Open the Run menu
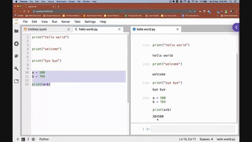The width and height of the screenshot is (252, 142). (x=54, y=22)
